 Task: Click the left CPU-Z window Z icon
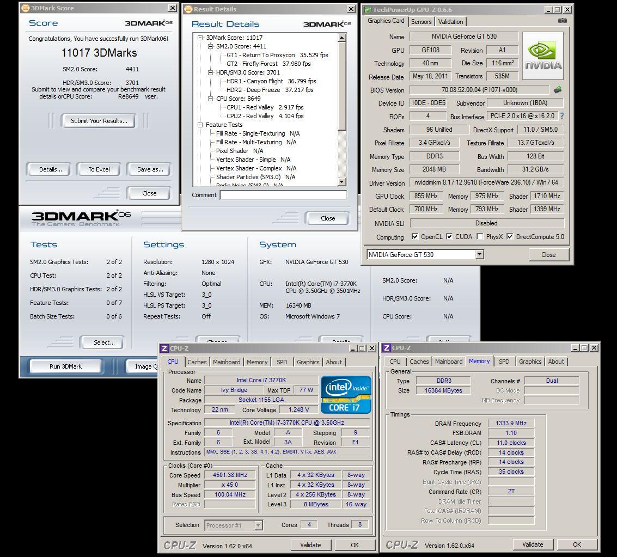click(164, 348)
